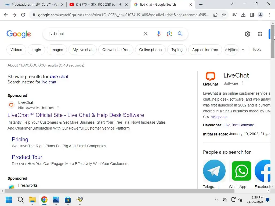The width and height of the screenshot is (275, 206).
Task: Expand the All filters dropdown
Action: (x=235, y=50)
